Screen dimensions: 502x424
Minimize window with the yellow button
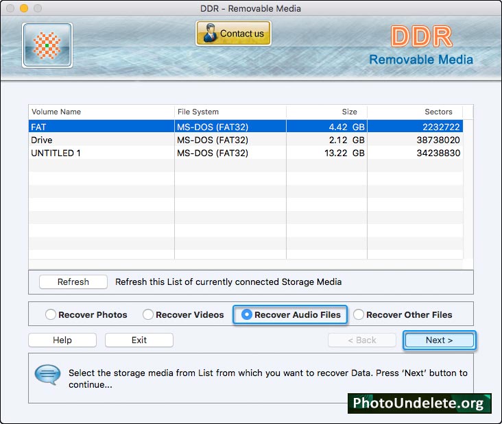pos(24,8)
